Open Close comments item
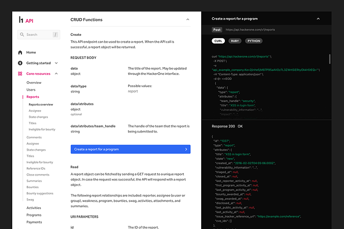 (38, 175)
